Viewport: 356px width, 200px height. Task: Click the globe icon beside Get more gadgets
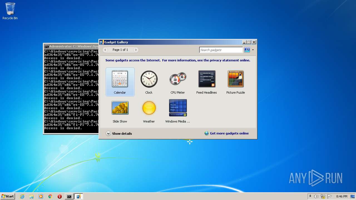click(207, 133)
